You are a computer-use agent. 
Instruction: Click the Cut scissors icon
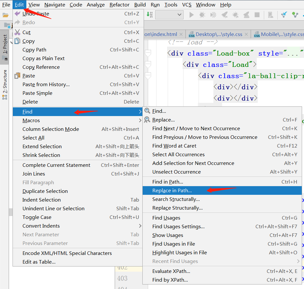click(x=17, y=32)
